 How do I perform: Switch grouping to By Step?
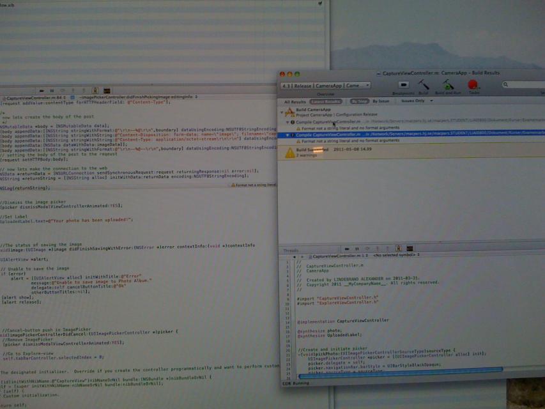coord(359,101)
